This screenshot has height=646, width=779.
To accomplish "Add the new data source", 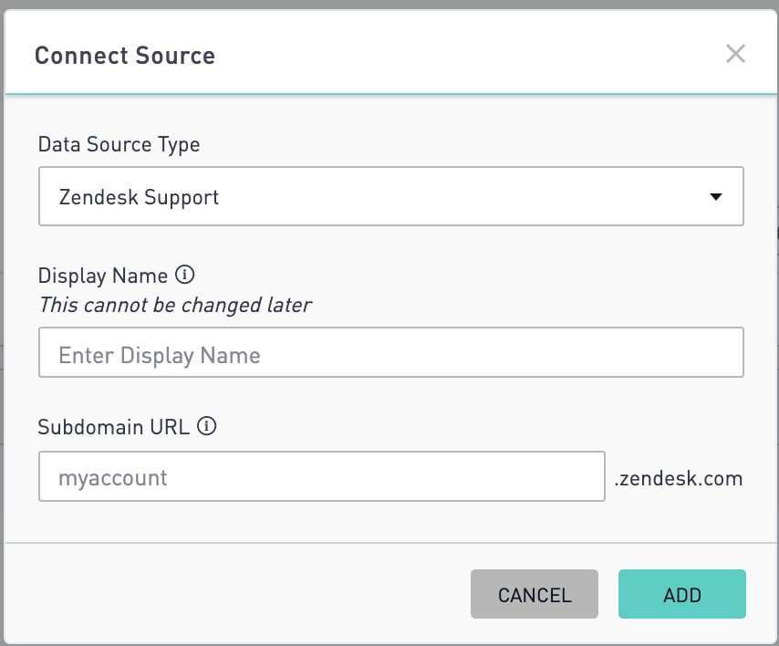I will [x=682, y=594].
